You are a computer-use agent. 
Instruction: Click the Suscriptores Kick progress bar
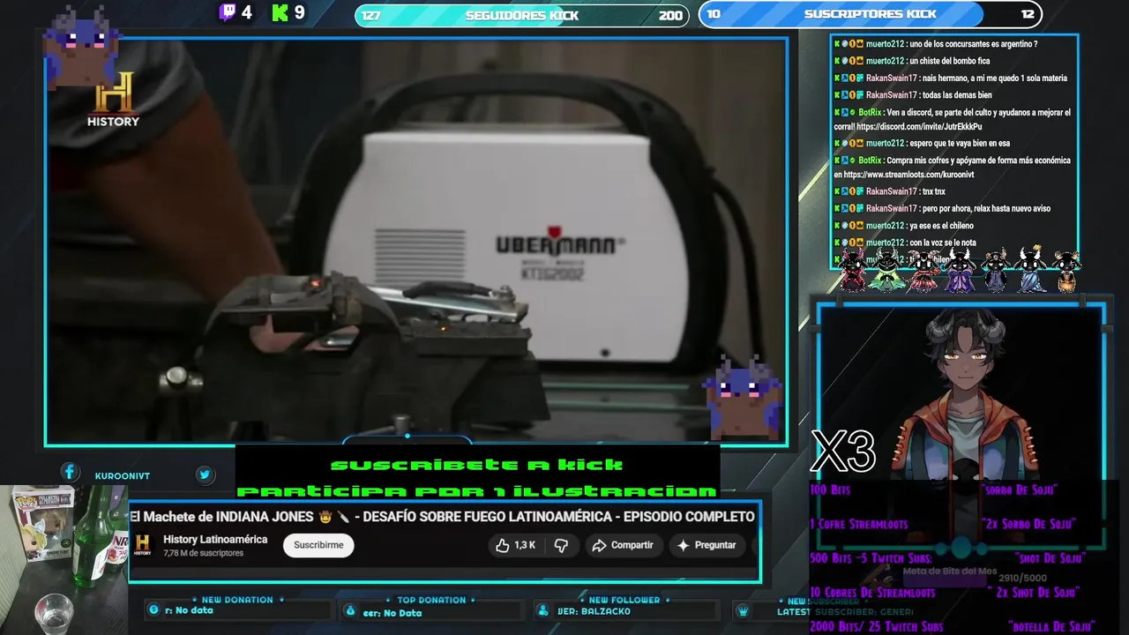870,14
